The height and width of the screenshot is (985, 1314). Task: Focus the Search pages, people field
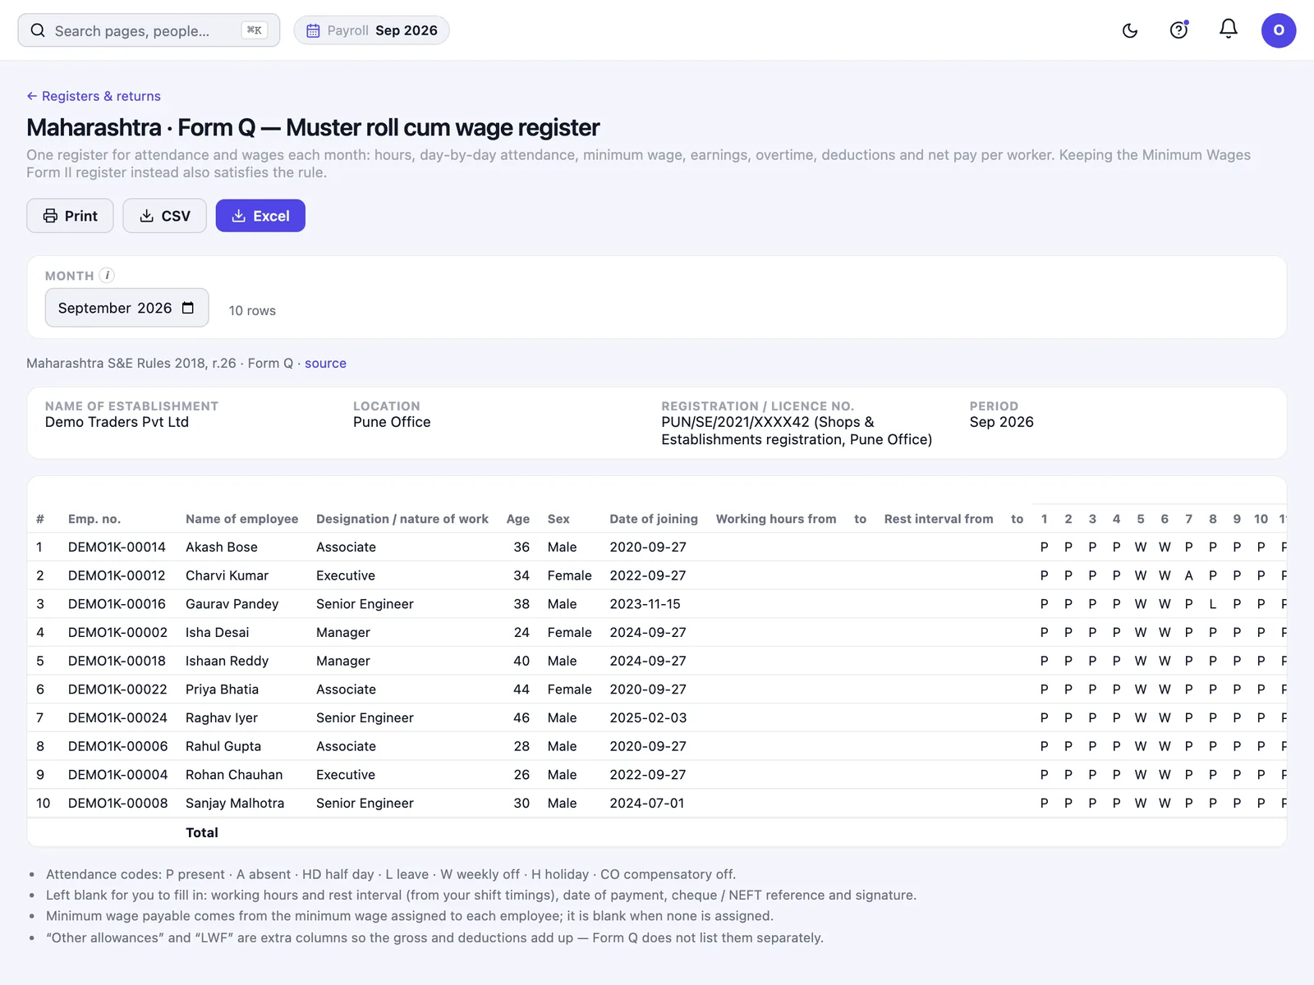pyautogui.click(x=149, y=30)
